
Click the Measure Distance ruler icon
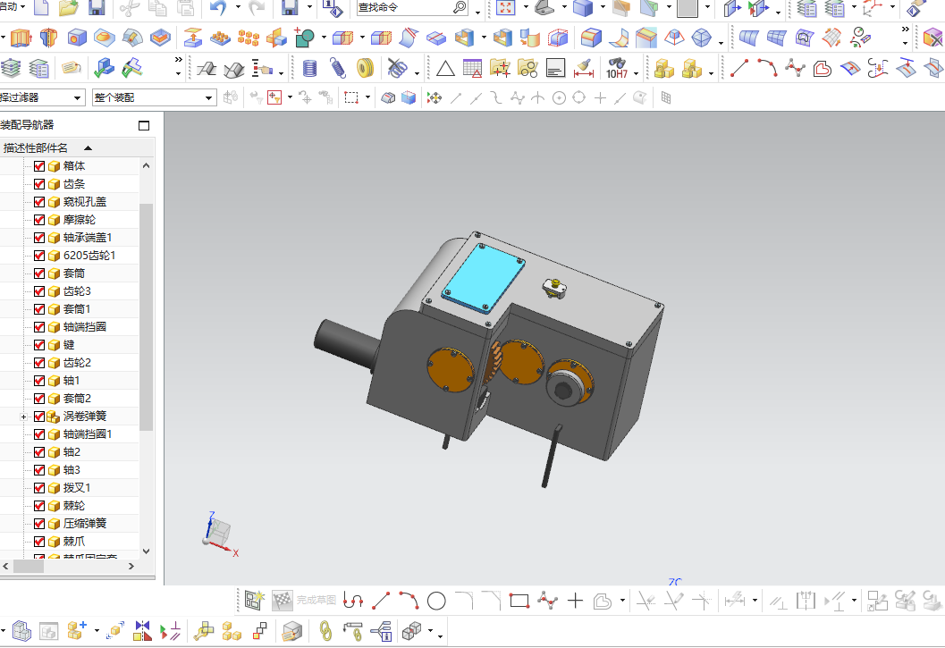(x=584, y=68)
